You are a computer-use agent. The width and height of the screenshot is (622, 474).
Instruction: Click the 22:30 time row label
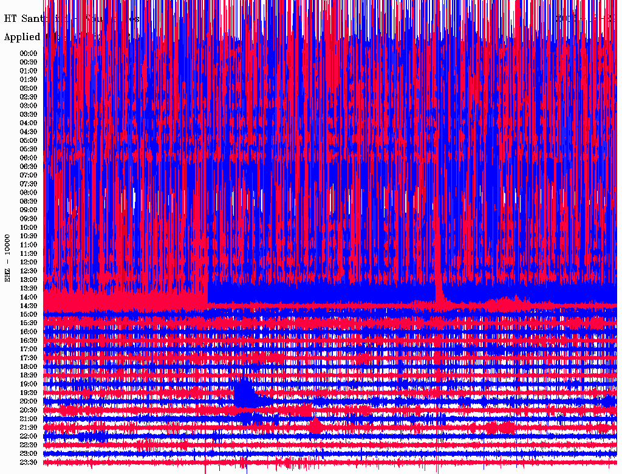[29, 445]
